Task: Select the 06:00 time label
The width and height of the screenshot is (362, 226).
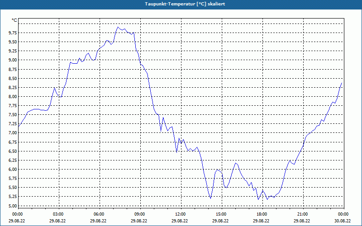Action: click(x=100, y=214)
